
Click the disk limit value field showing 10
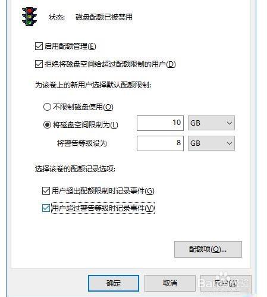(x=160, y=123)
